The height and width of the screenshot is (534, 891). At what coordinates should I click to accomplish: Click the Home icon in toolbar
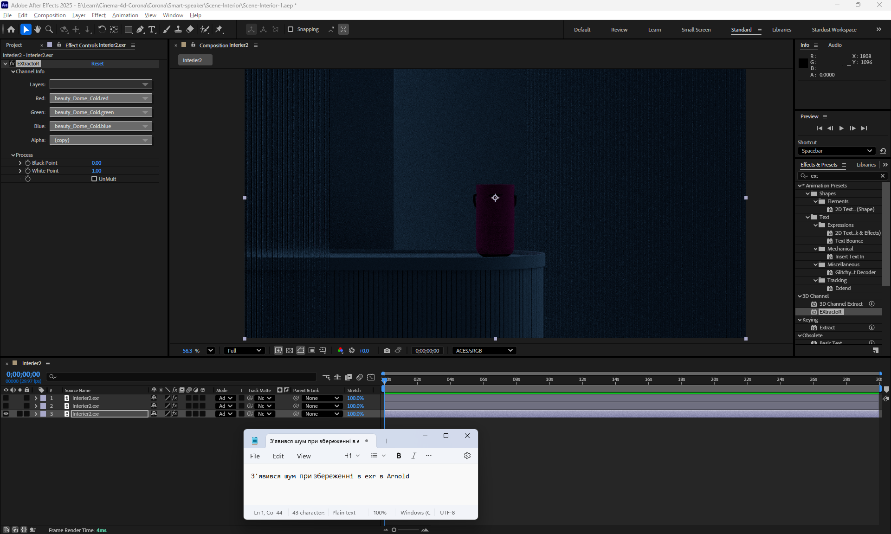click(11, 29)
